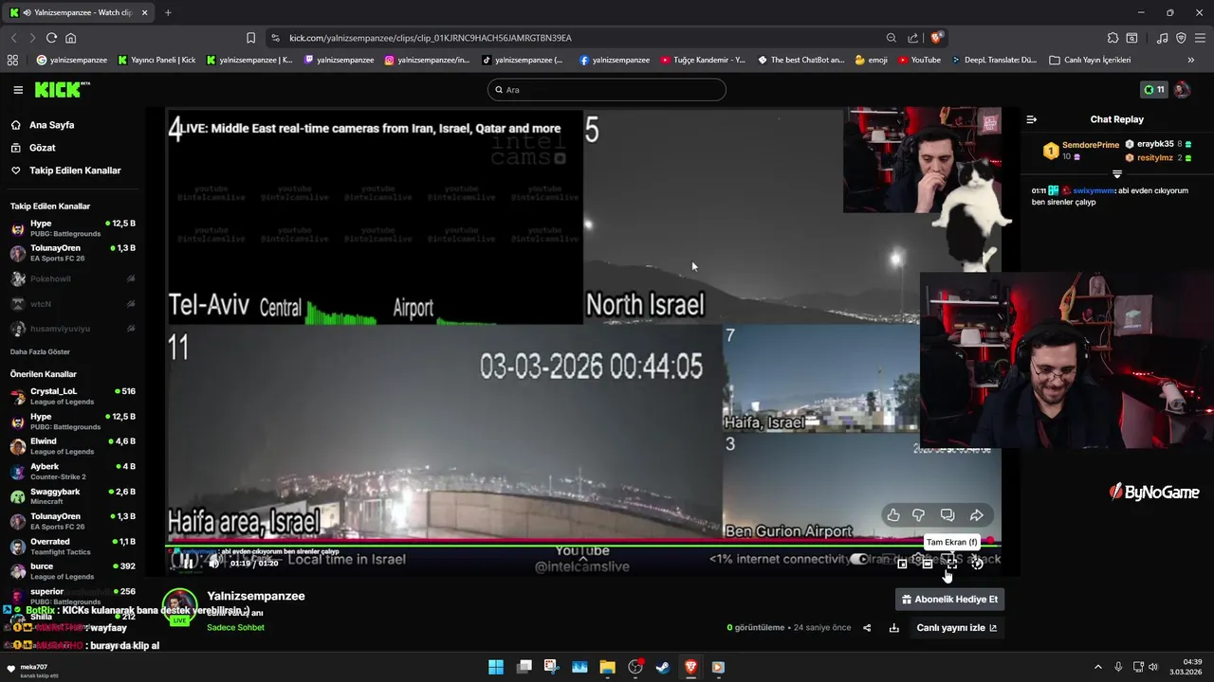This screenshot has height=682, width=1214.
Task: Click the KICK logo
Action: point(63,89)
